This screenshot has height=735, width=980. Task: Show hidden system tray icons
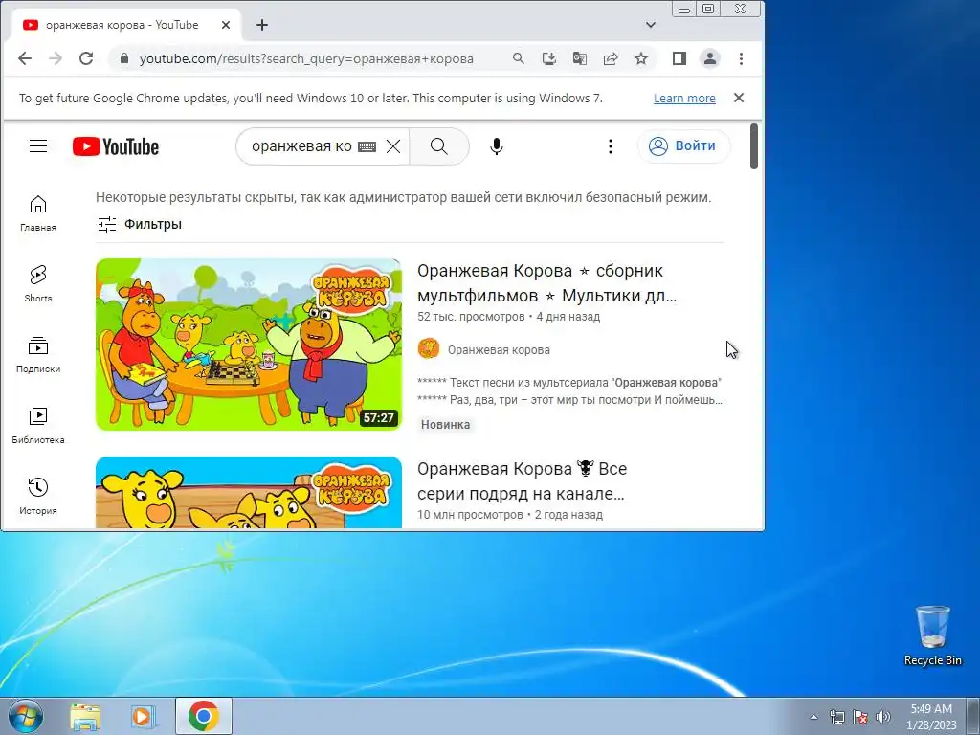coord(813,717)
